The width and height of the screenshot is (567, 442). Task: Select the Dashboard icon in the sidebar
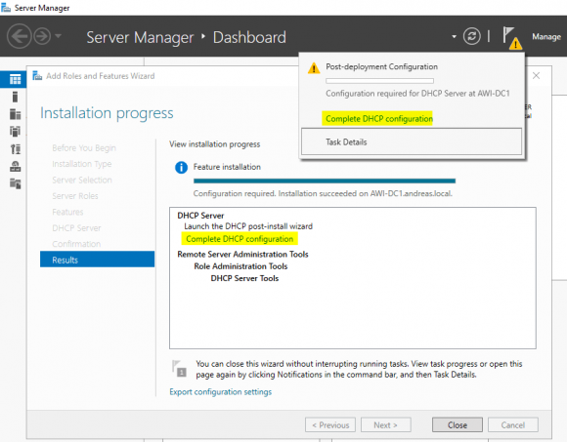pyautogui.click(x=15, y=79)
